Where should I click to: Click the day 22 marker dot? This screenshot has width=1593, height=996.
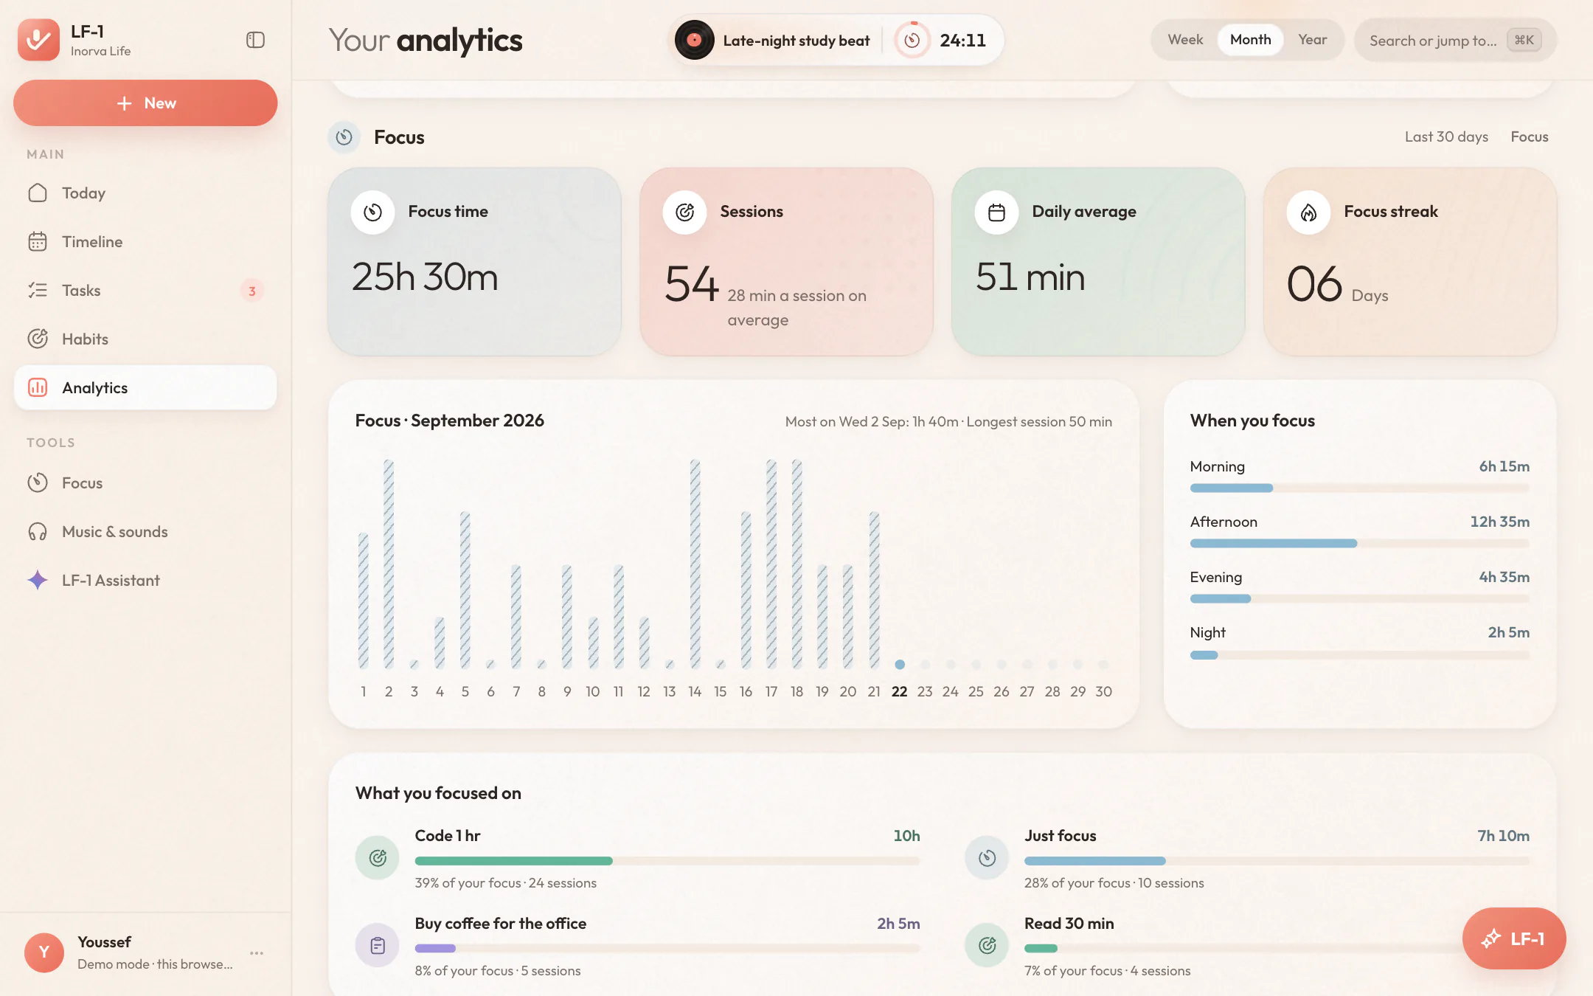pyautogui.click(x=900, y=665)
